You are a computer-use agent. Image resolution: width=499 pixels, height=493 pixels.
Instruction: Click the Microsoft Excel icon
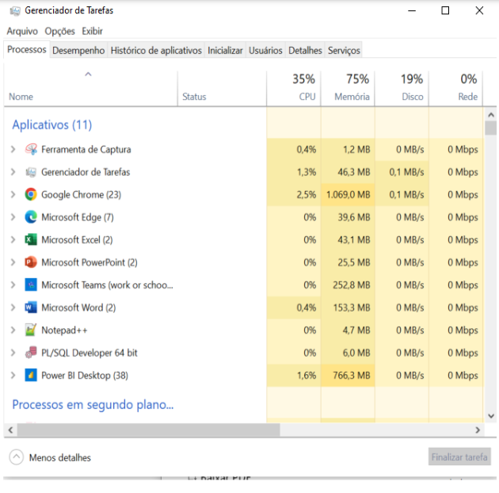(31, 239)
